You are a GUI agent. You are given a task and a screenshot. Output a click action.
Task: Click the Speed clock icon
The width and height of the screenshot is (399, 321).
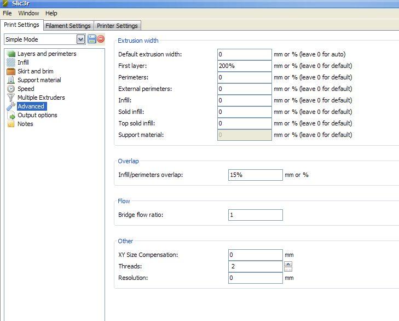coord(11,89)
